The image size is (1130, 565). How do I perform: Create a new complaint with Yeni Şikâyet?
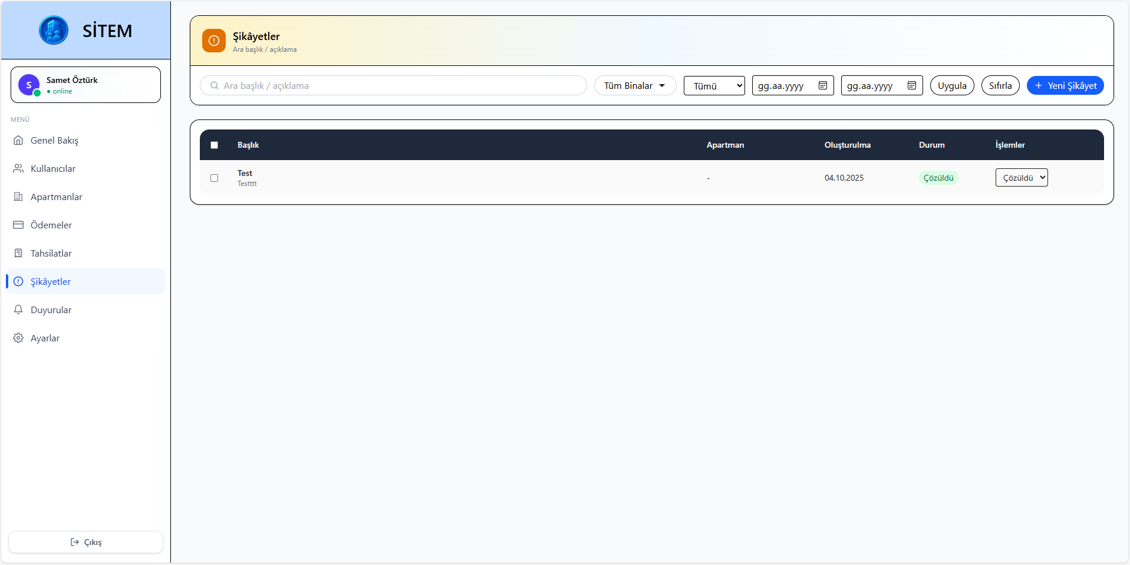pos(1065,85)
